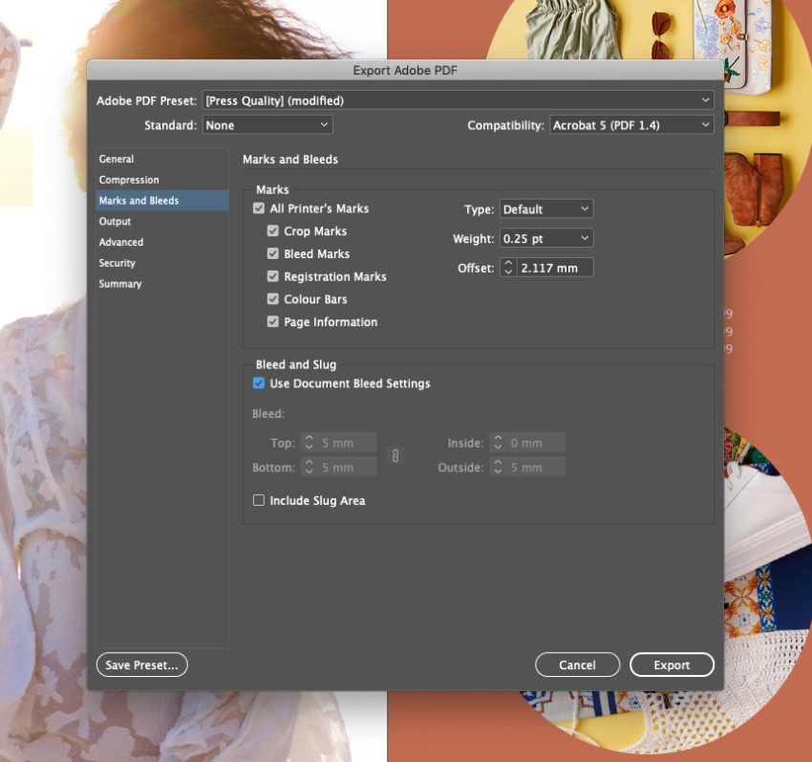Open the Output settings panel
The height and width of the screenshot is (762, 812).
pos(115,221)
